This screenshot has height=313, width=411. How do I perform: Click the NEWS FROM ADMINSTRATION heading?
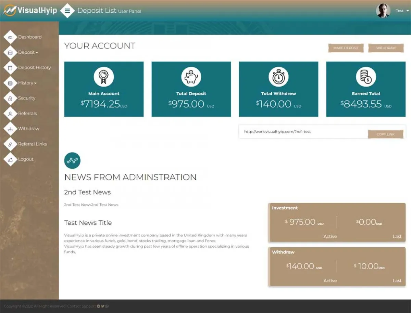tap(130, 177)
